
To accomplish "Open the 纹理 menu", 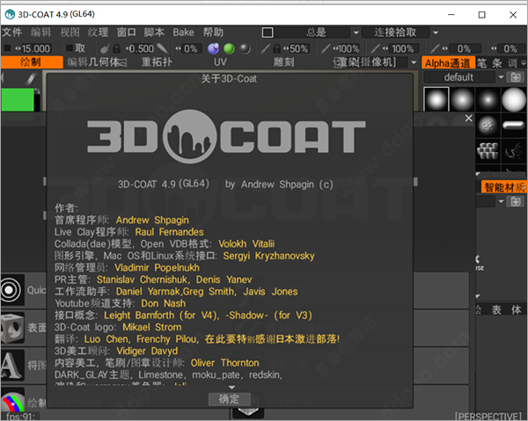I will click(98, 33).
